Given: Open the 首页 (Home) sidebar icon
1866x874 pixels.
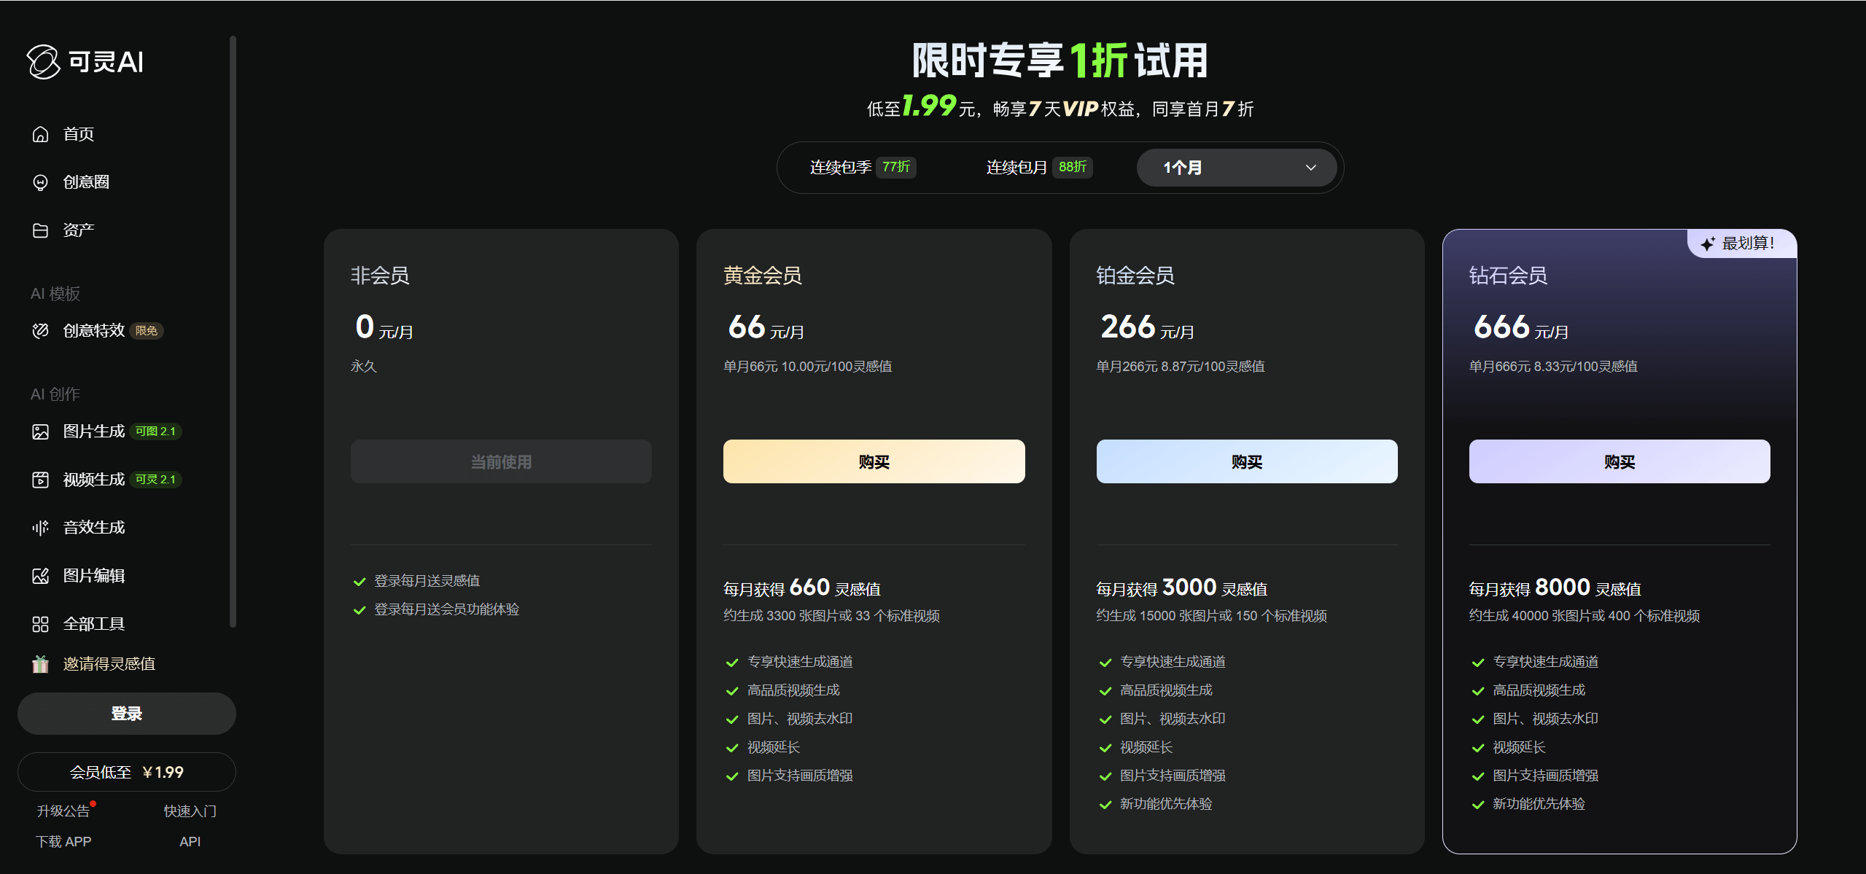Looking at the screenshot, I should [77, 133].
